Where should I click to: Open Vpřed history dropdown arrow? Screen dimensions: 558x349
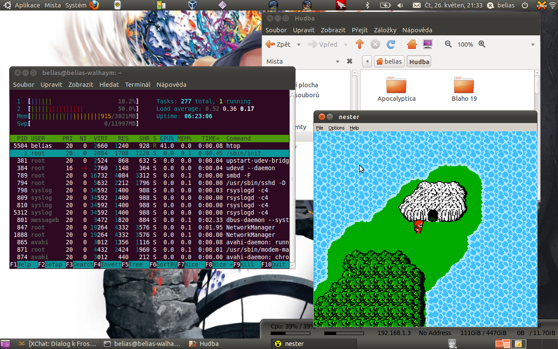[346, 44]
